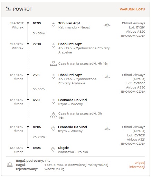Click the location pin beside Leonardo Da Vinci arrival 6:20

point(54,102)
